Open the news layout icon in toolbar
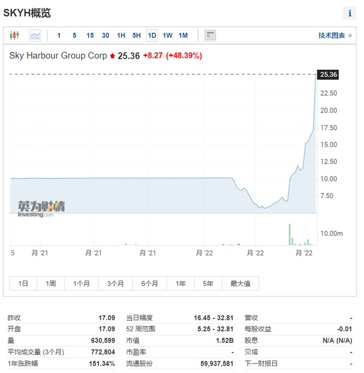This screenshot has height=373, width=364. (x=210, y=36)
